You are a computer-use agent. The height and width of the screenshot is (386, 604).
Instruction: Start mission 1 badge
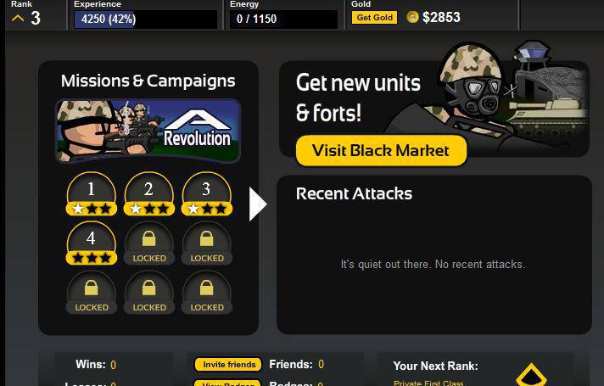92,193
